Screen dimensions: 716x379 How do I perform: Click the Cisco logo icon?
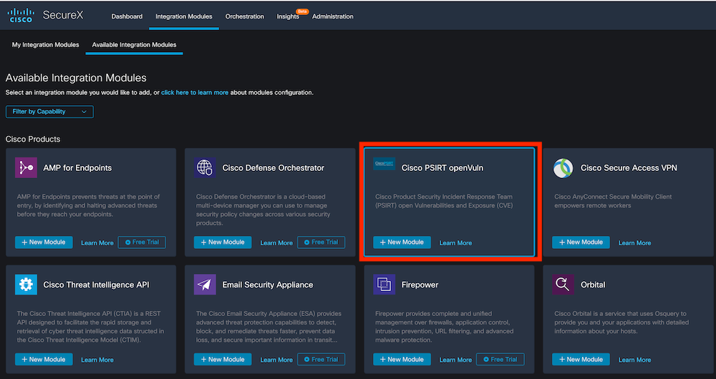click(21, 16)
